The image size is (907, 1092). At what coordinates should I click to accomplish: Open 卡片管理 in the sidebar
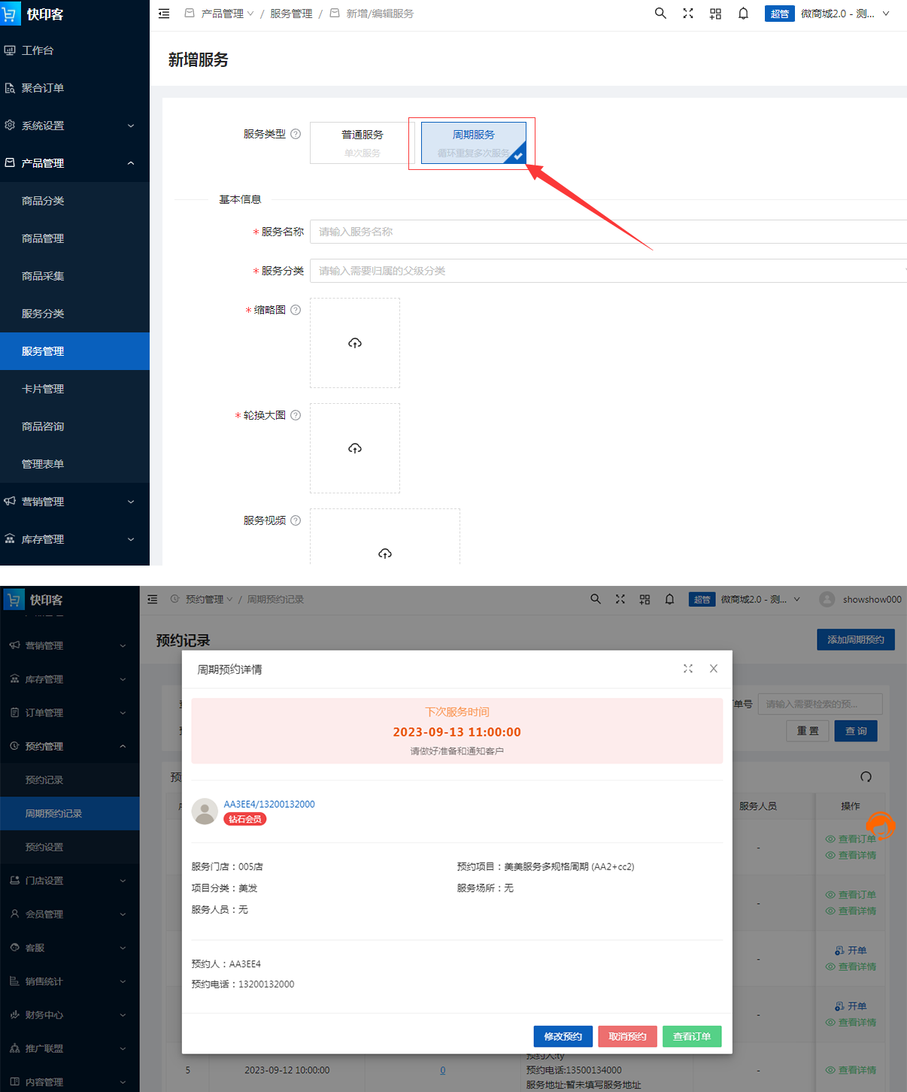(43, 389)
